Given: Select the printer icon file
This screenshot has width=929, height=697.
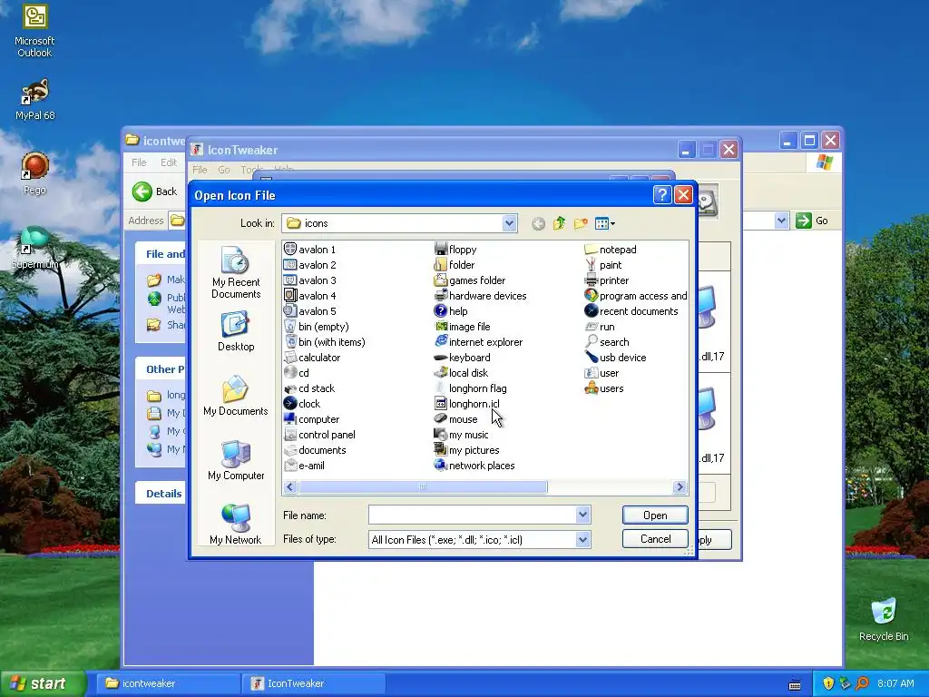Looking at the screenshot, I should point(607,280).
